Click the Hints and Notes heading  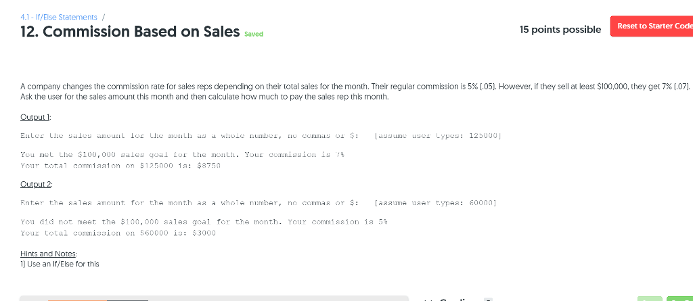coord(46,254)
